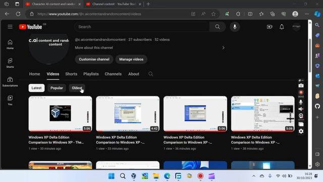
Task: Open the notifications bell
Action: point(282,27)
